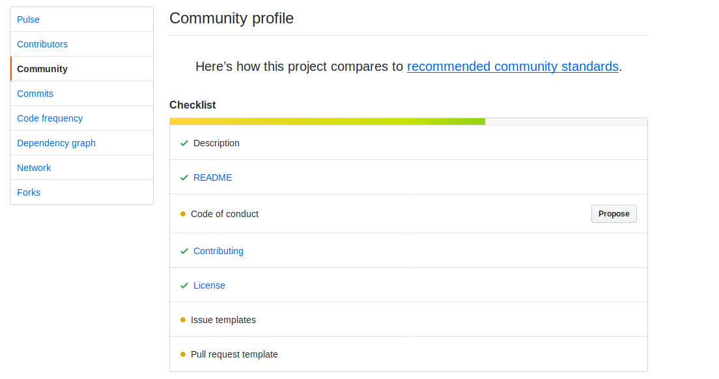This screenshot has height=379, width=719.
Task: Click the green checkmark beside Contributing
Action: click(x=184, y=252)
